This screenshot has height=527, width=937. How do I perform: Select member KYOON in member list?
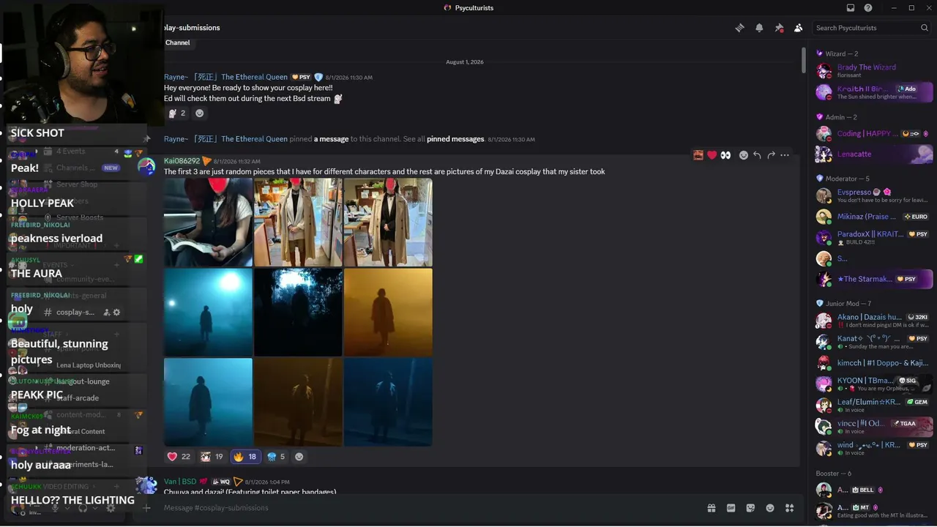[874, 384]
